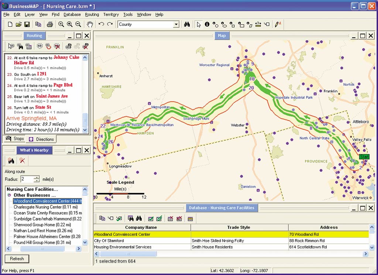Click the calculate route icon in Routing panel

click(69, 46)
